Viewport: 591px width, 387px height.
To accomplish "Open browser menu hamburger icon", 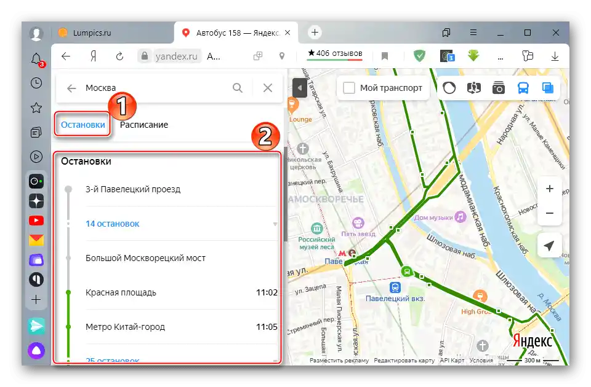I will [x=473, y=33].
